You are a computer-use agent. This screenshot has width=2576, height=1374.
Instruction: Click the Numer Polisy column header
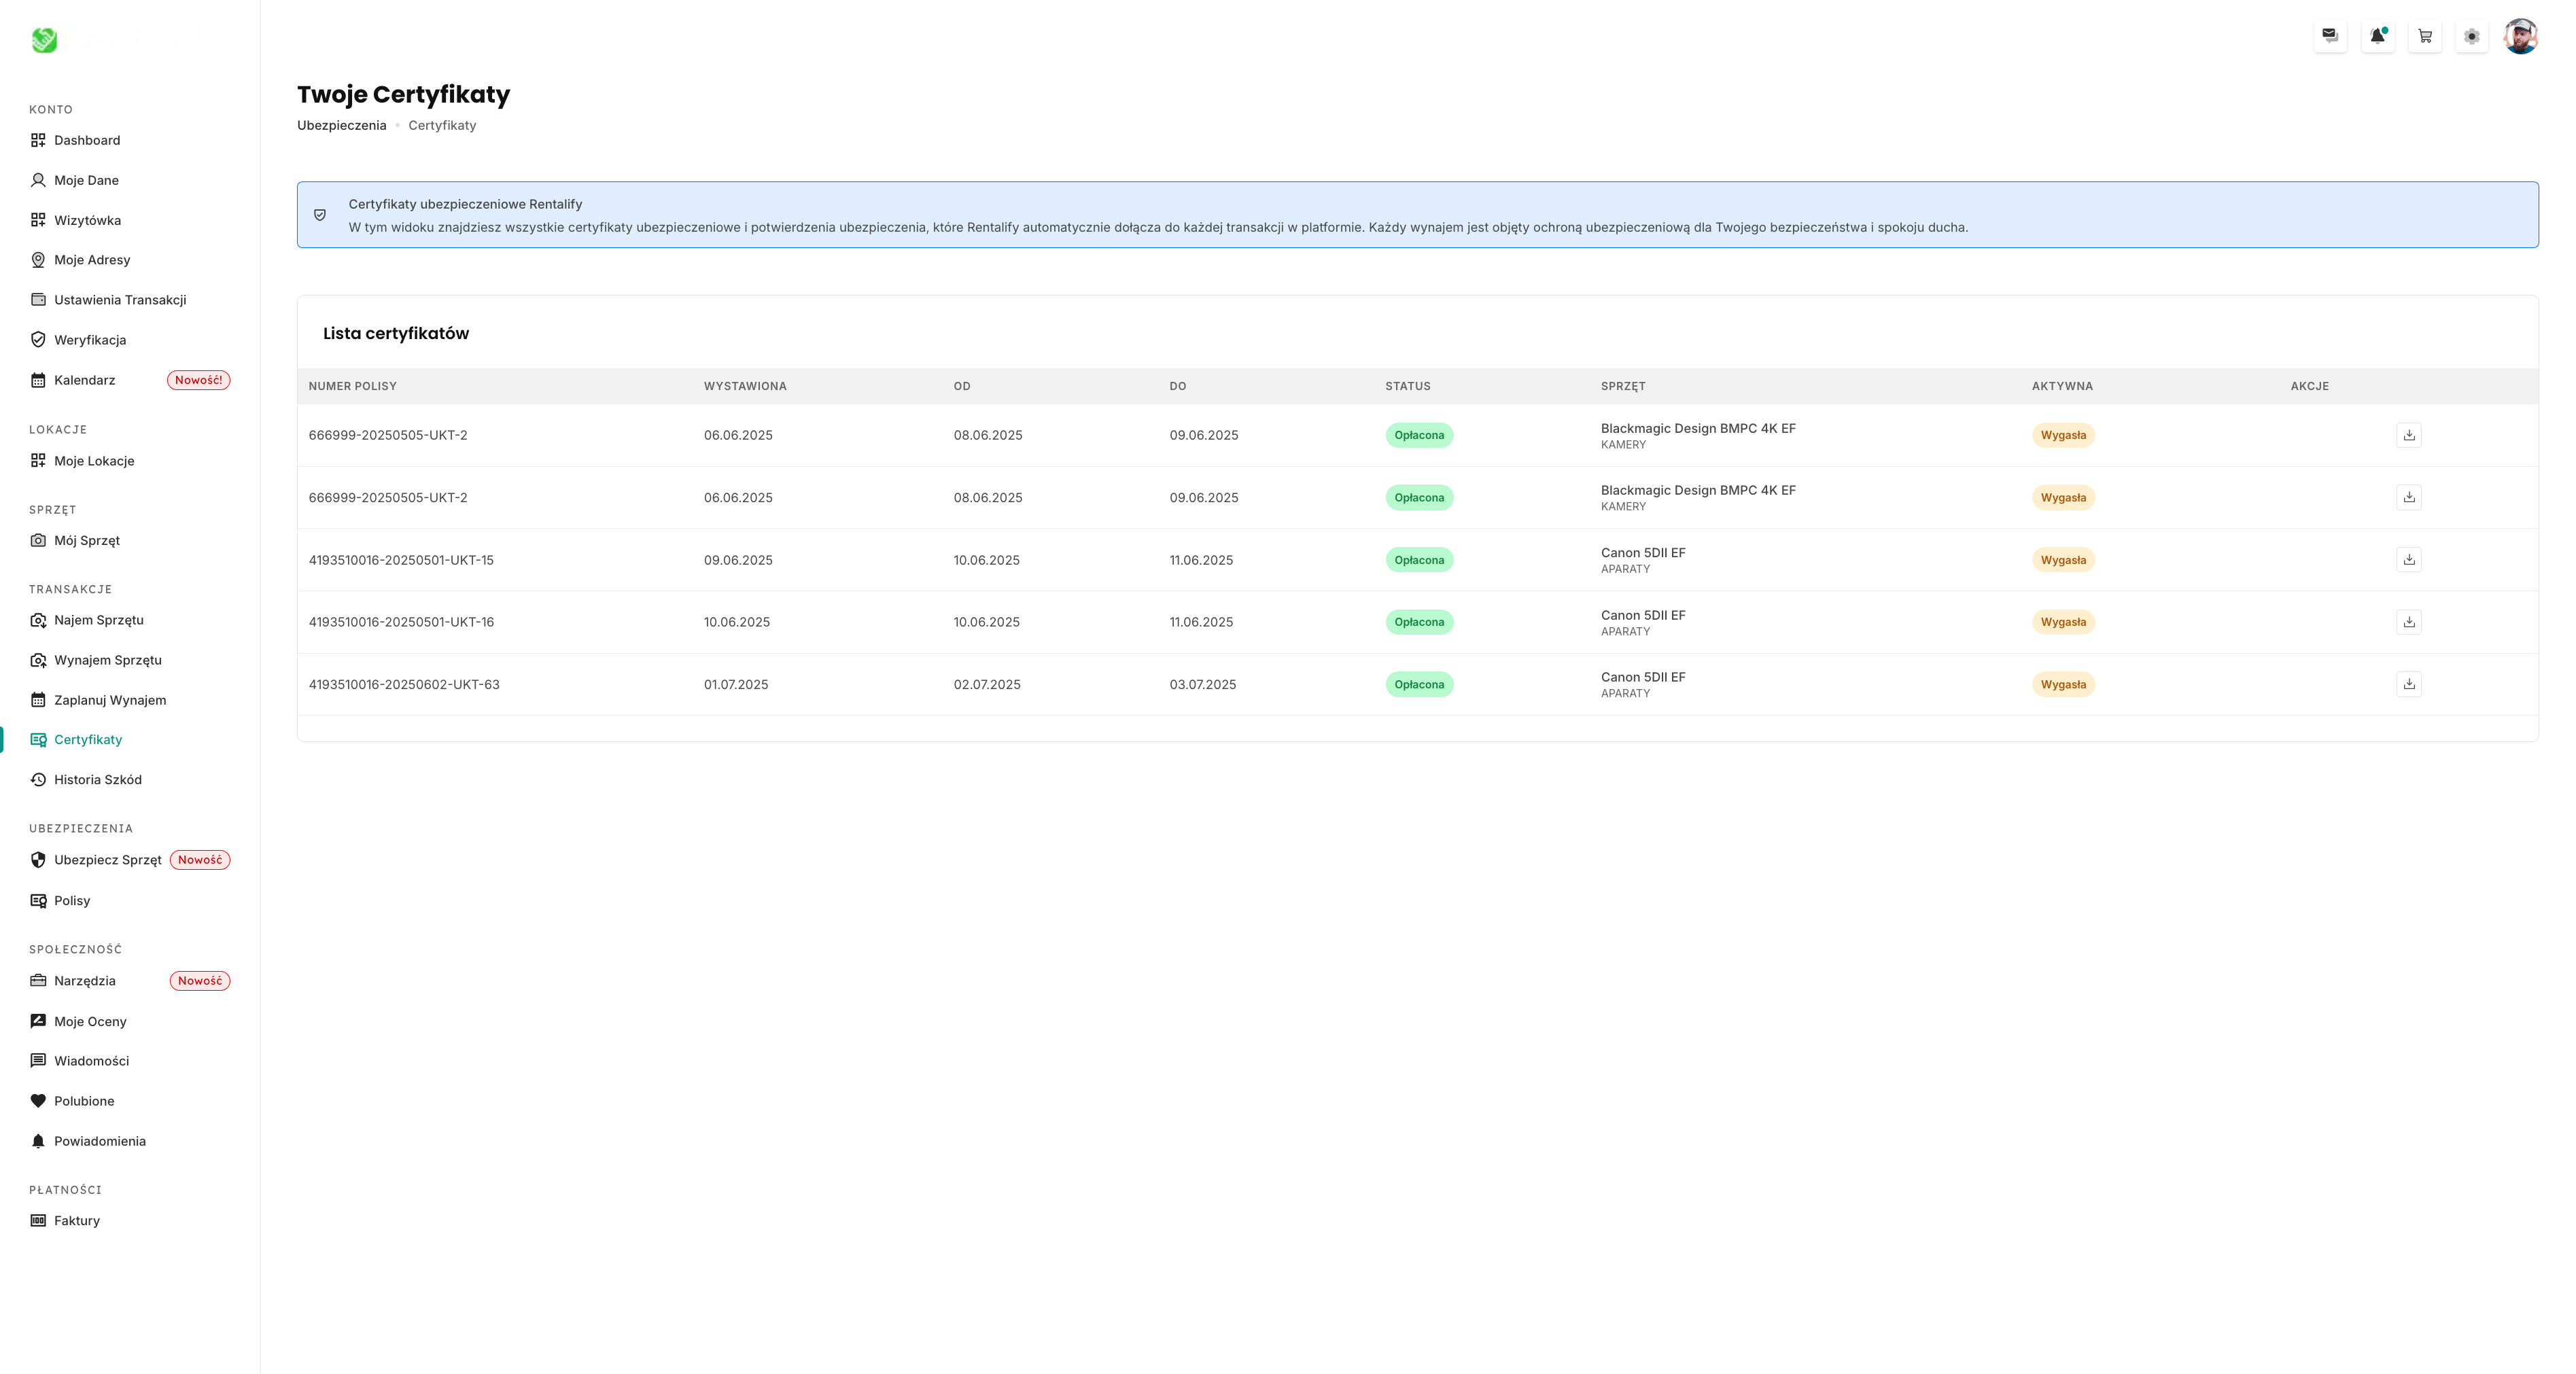click(x=352, y=386)
